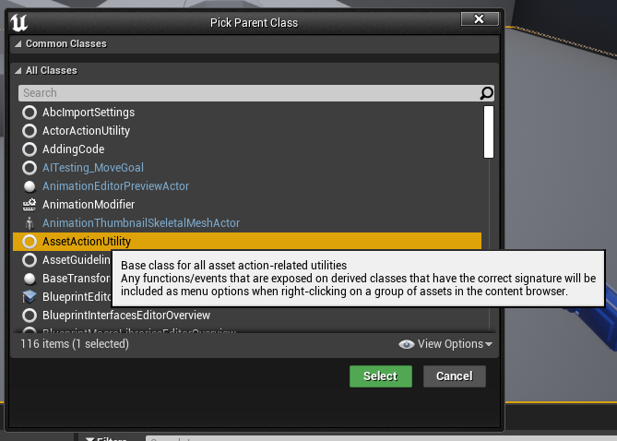Click the class list scrollbar thumb

488,132
